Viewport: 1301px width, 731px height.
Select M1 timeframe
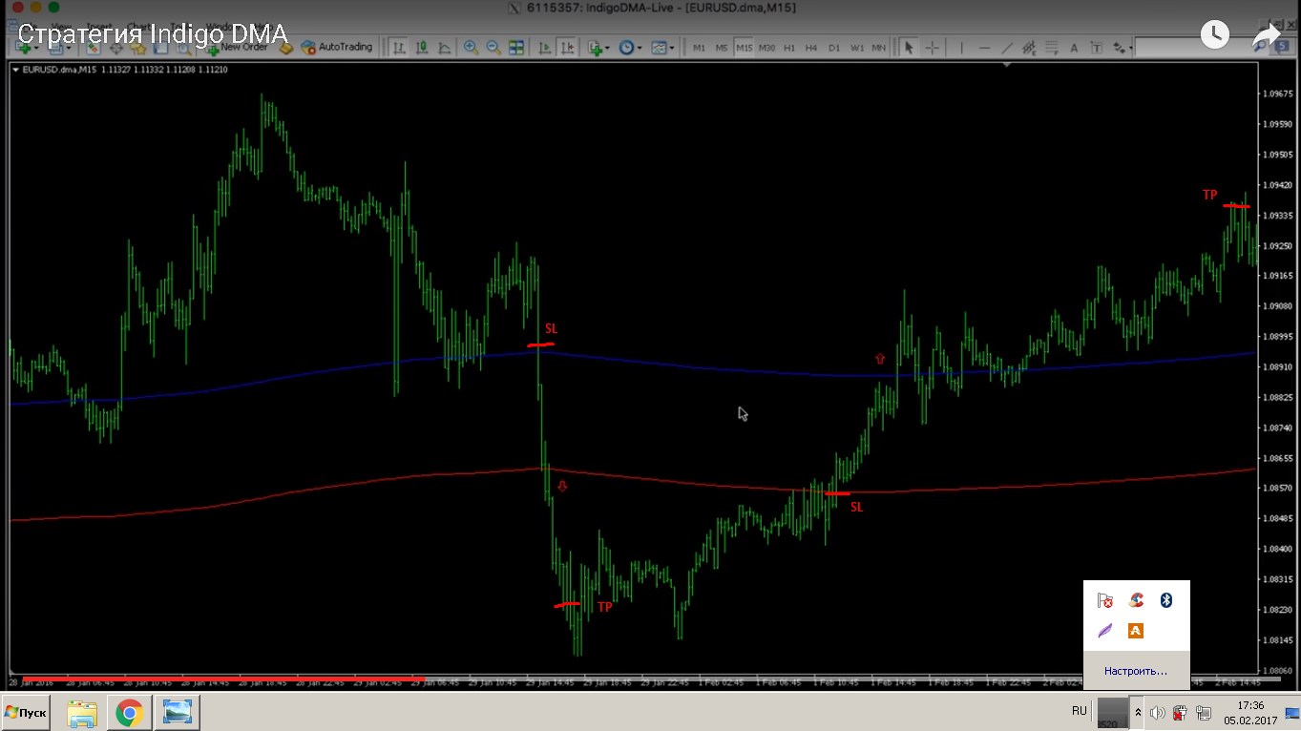pos(699,48)
